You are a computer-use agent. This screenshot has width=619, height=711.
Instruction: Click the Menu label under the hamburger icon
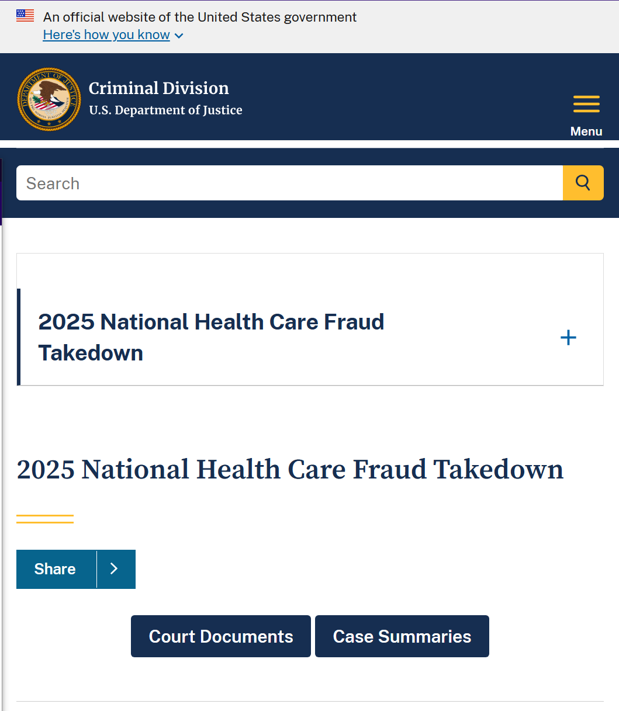point(586,131)
